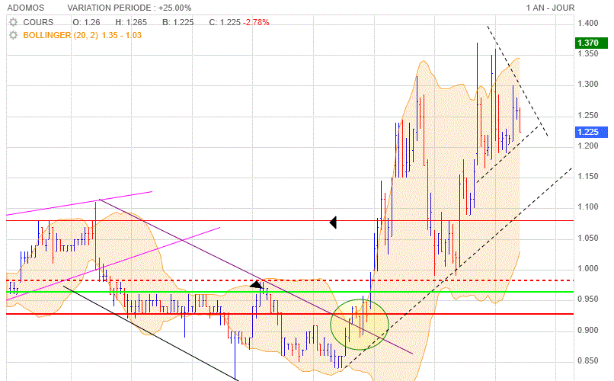Click the 1.000 axis label
The image size is (614, 381).
point(588,268)
